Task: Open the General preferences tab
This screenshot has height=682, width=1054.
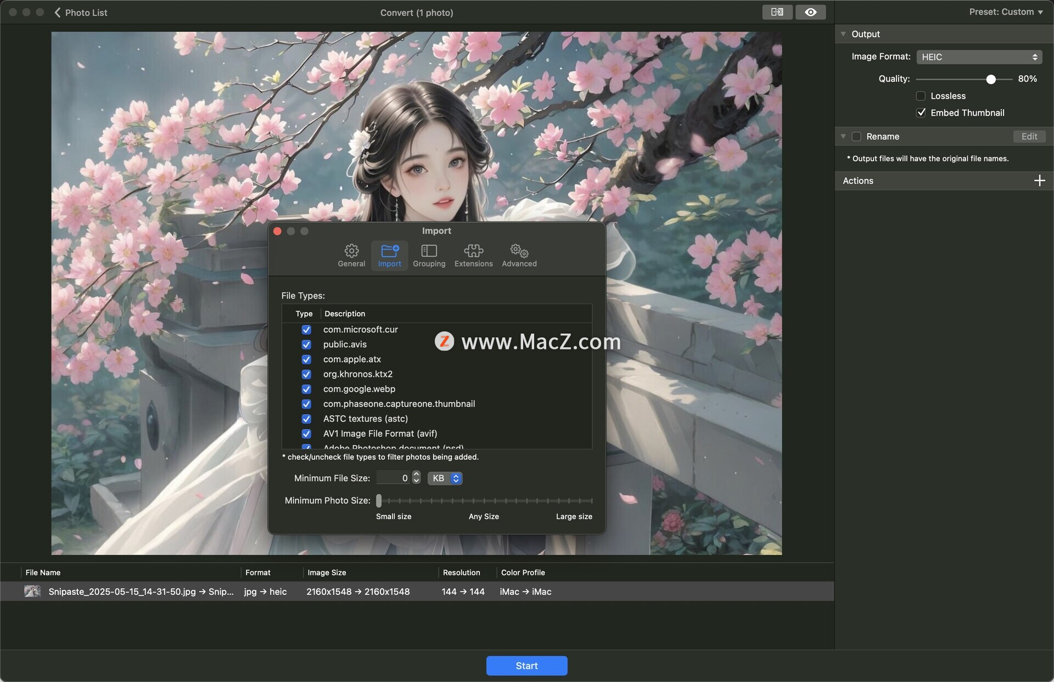Action: pos(351,256)
